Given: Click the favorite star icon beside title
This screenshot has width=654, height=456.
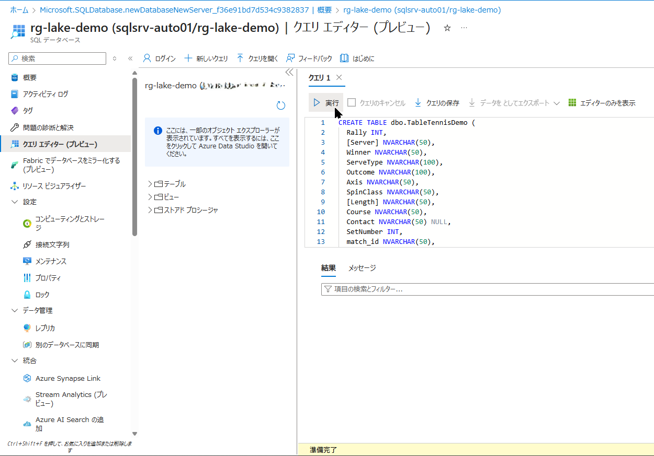Looking at the screenshot, I should pos(447,28).
